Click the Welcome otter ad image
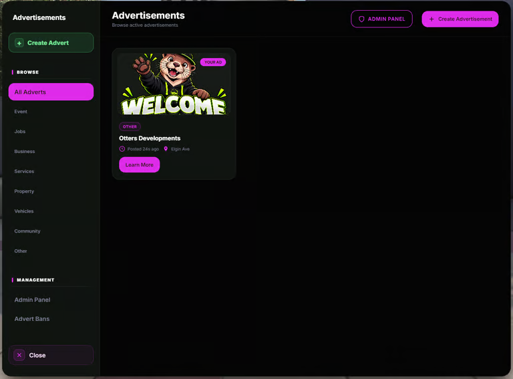Viewport: 513px width, 379px height. (174, 84)
